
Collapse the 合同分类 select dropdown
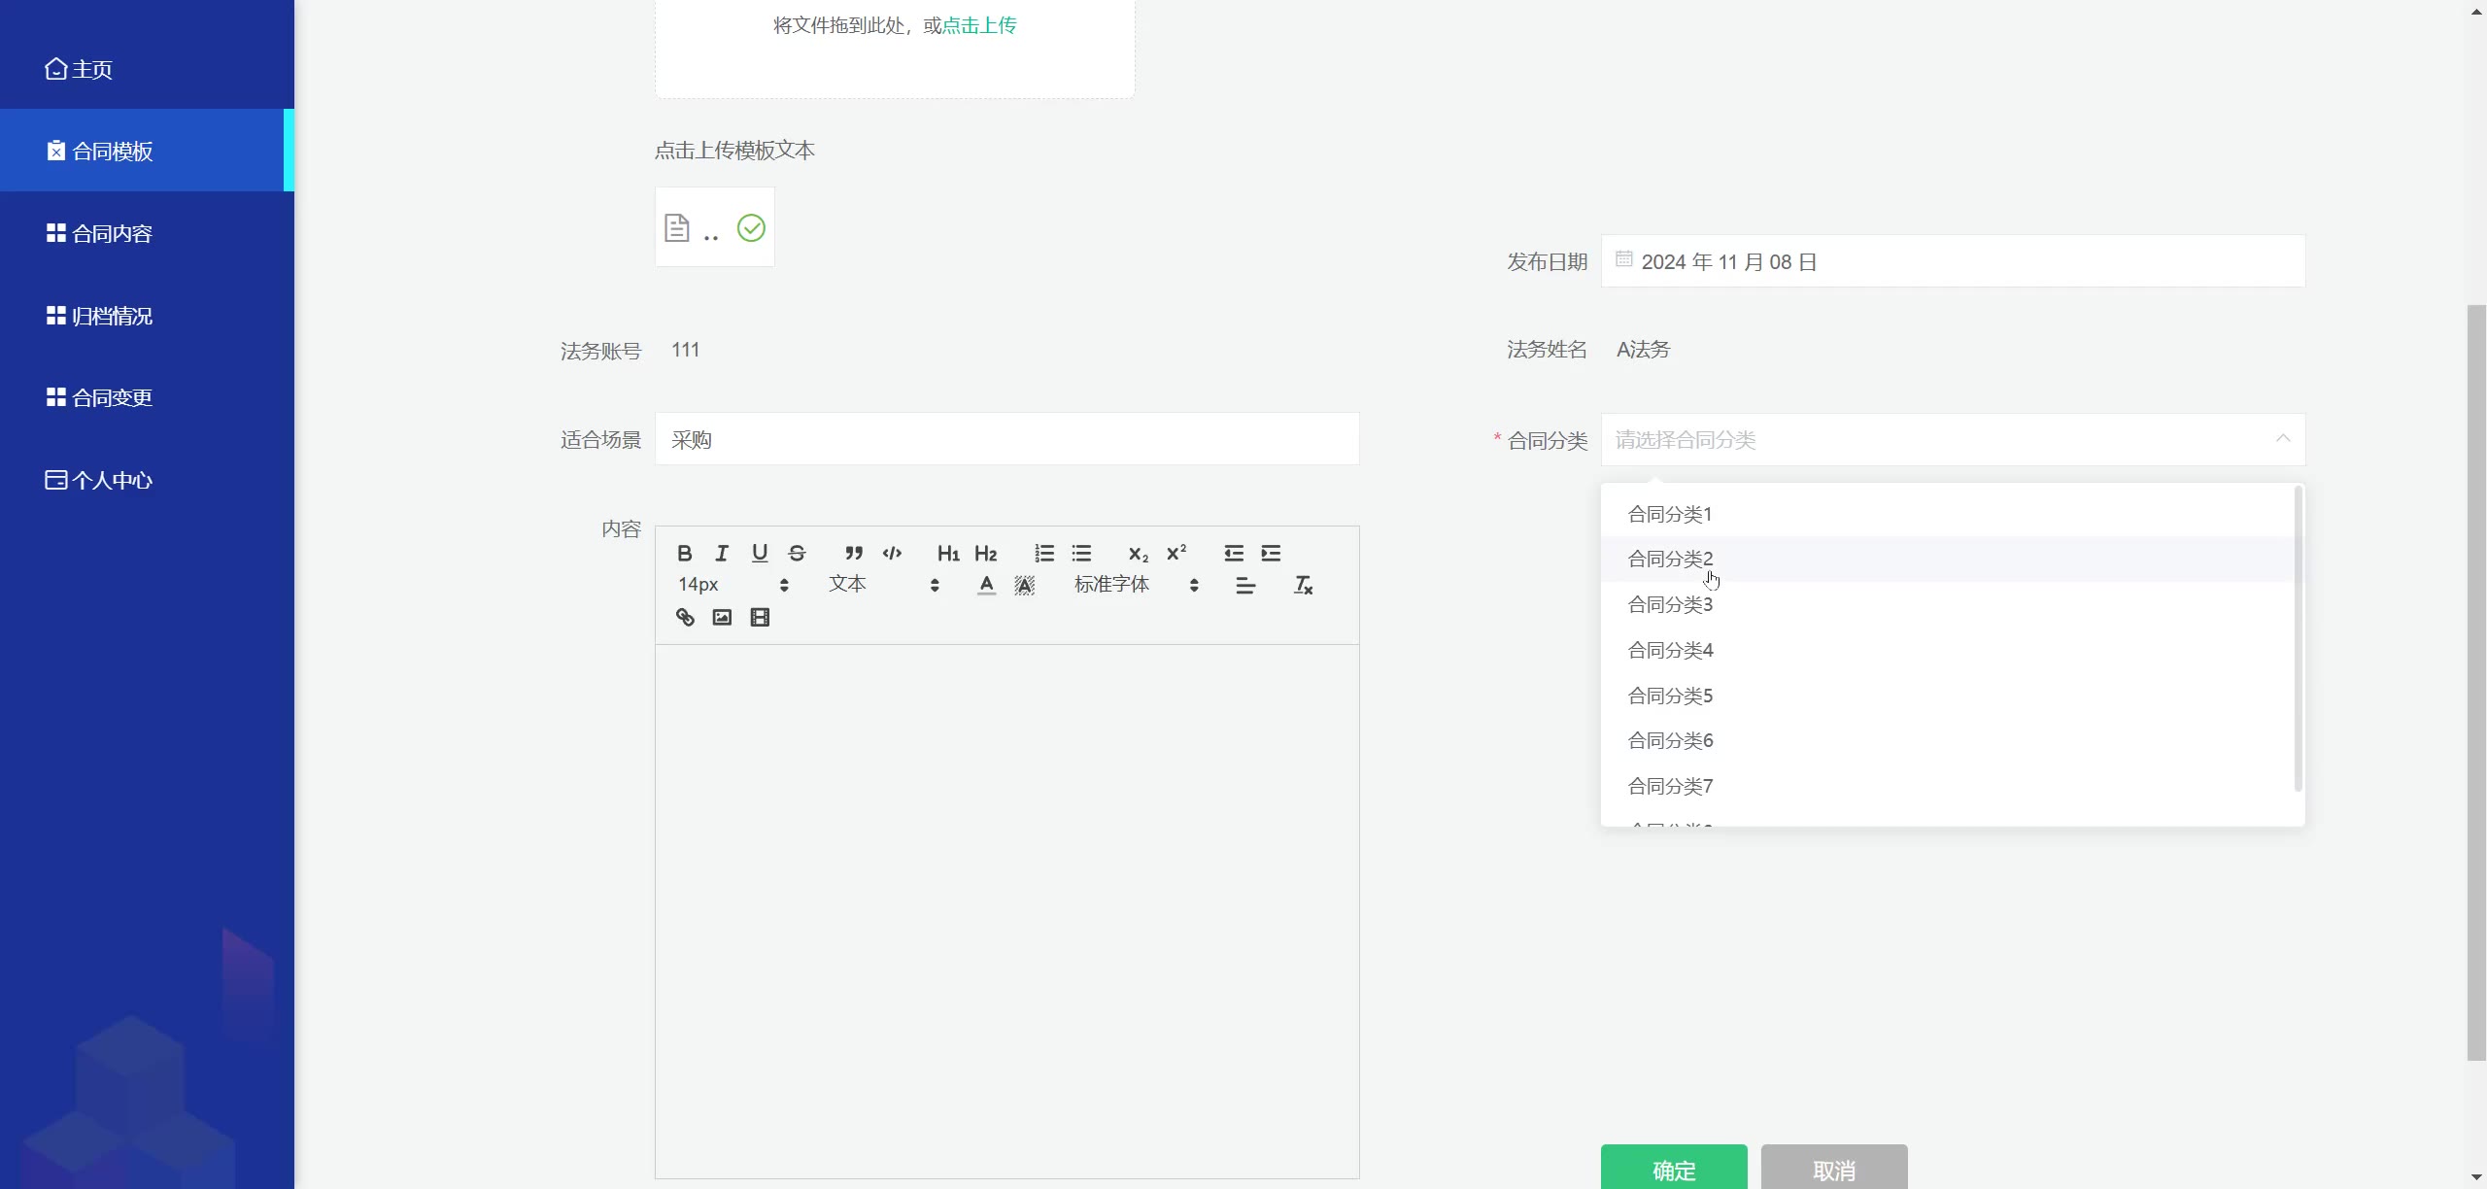tap(2282, 439)
